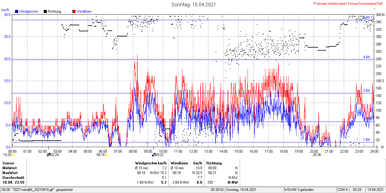Click the 18.04. 23:59 timestamp row label
This screenshot has width=386, height=193.
[x=13, y=182]
